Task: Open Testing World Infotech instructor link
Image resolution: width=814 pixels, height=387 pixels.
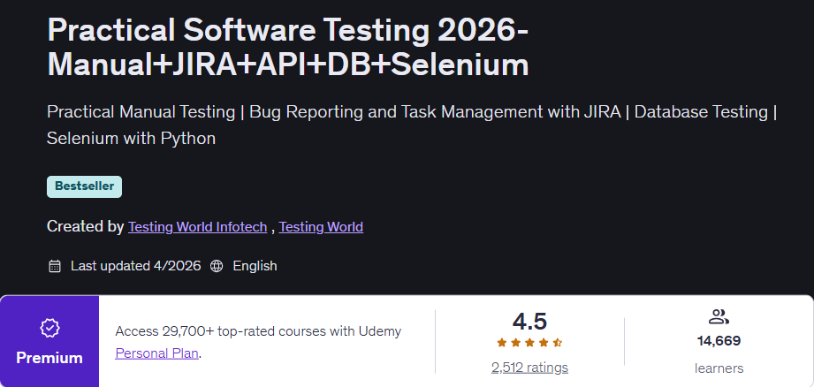Action: pyautogui.click(x=197, y=227)
